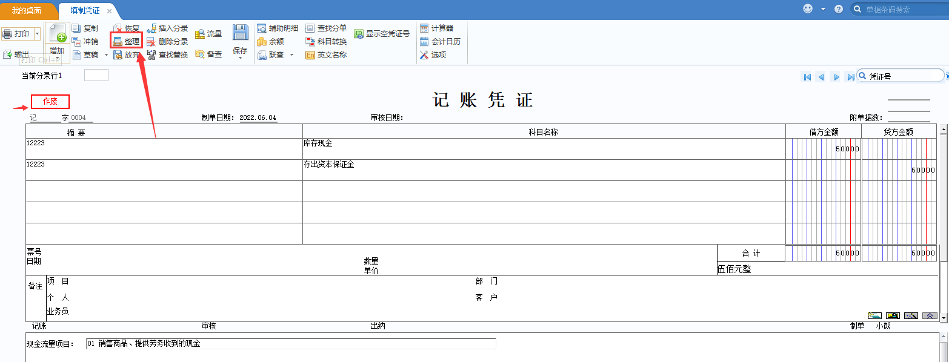The height and width of the screenshot is (362, 949).
Task: Select the 填制凭证 tab
Action: click(85, 11)
